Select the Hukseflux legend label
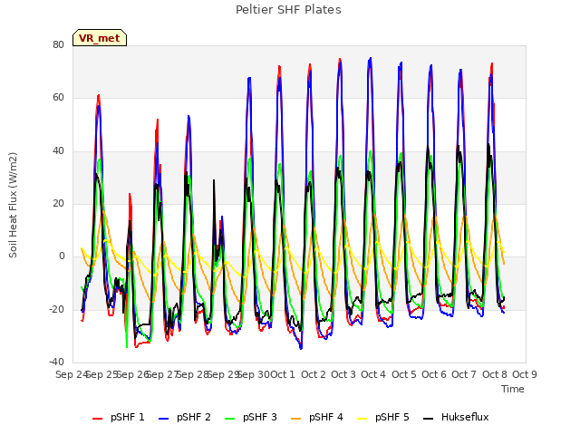580x435 pixels. click(x=465, y=417)
